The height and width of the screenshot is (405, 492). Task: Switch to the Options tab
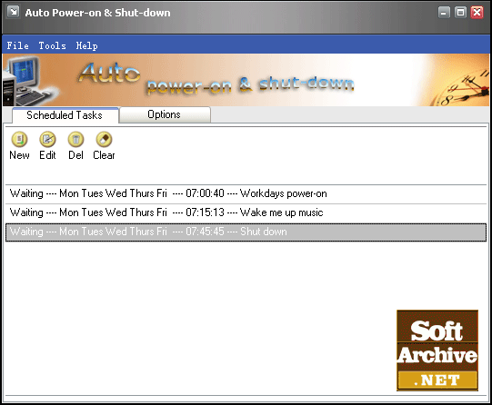click(x=165, y=114)
